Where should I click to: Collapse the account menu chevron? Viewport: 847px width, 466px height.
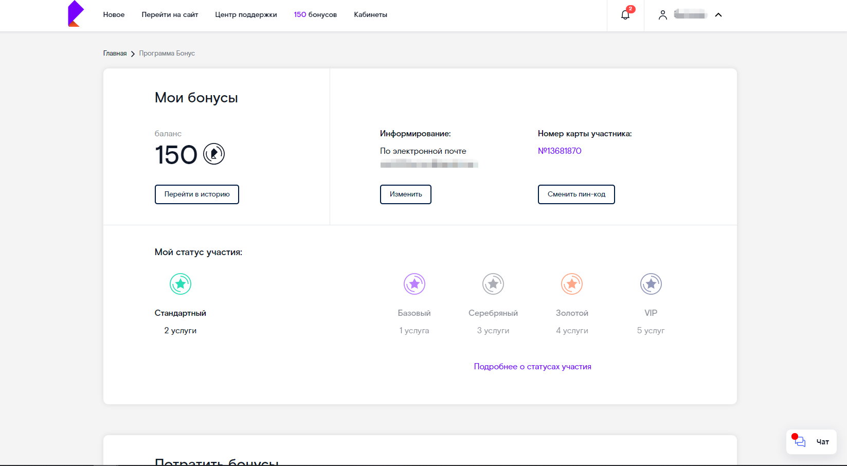click(718, 15)
